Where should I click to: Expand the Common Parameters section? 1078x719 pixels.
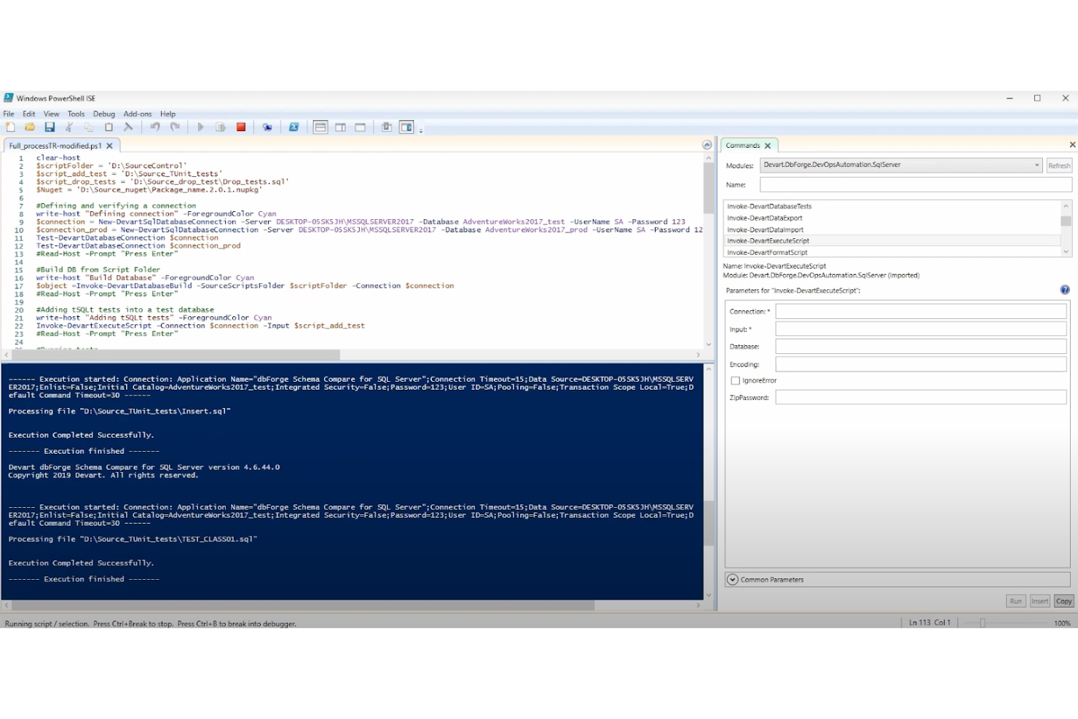tap(733, 579)
